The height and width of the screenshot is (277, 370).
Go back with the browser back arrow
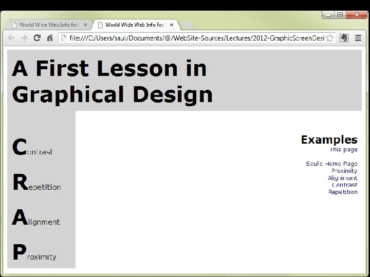pyautogui.click(x=11, y=38)
